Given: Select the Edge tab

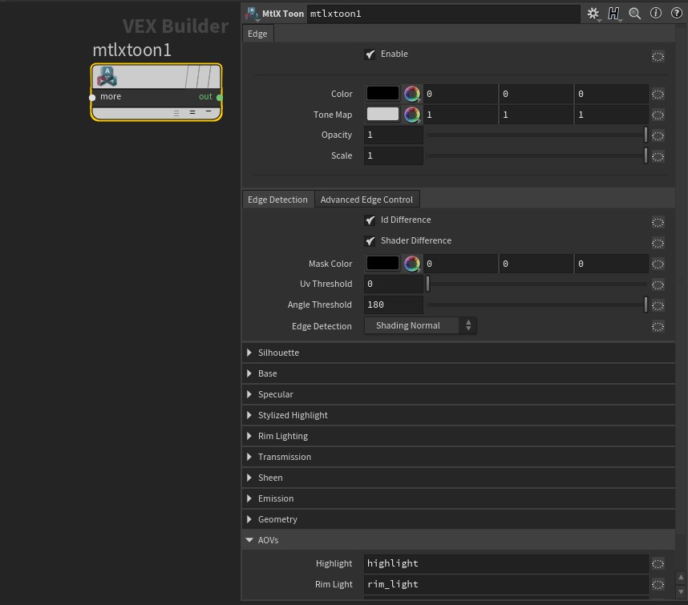Looking at the screenshot, I should click(x=257, y=34).
